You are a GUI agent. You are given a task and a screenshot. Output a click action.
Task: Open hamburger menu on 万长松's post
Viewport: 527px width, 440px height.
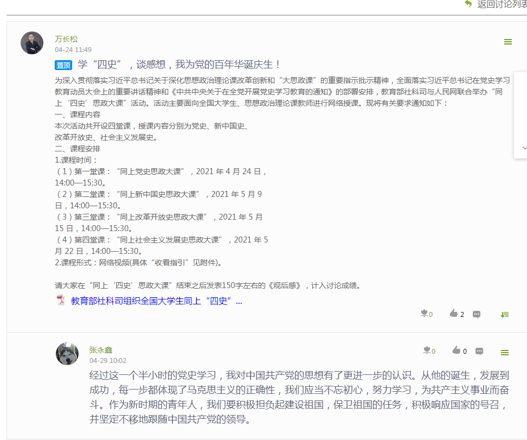click(508, 42)
